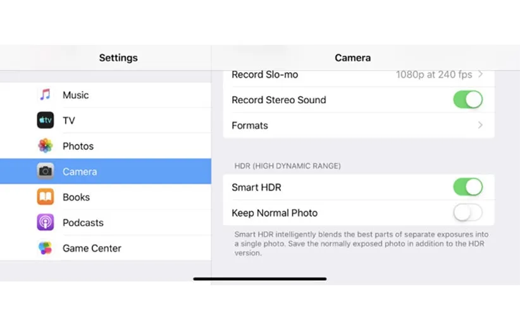Turn off the Smart HDR switch

coord(467,187)
